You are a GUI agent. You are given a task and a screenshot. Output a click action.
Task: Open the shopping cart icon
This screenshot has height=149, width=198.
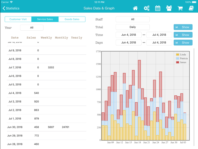180,8
